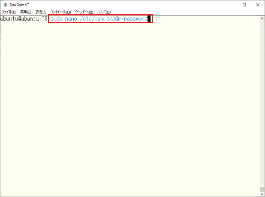Close the Tera Term window
This screenshot has width=265, height=197.
pyautogui.click(x=258, y=5)
